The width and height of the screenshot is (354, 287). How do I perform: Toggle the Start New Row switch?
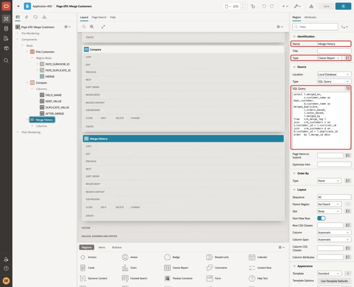[321, 218]
